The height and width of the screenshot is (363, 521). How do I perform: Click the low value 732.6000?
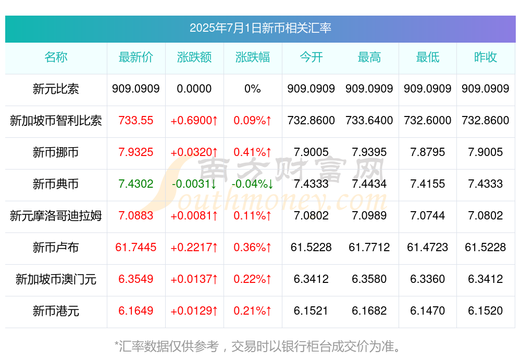pos(428,121)
